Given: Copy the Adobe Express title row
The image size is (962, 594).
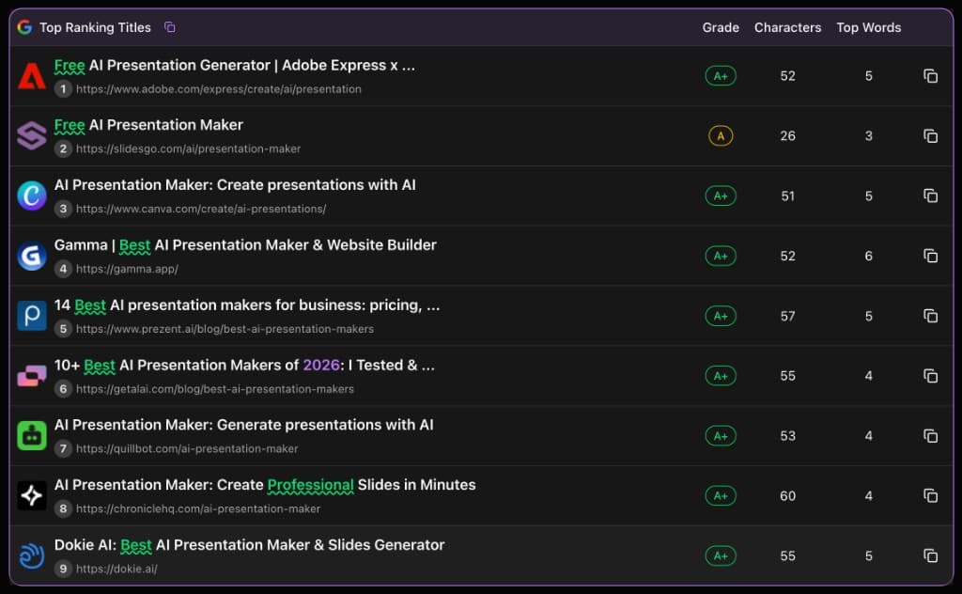Looking at the screenshot, I should (930, 75).
